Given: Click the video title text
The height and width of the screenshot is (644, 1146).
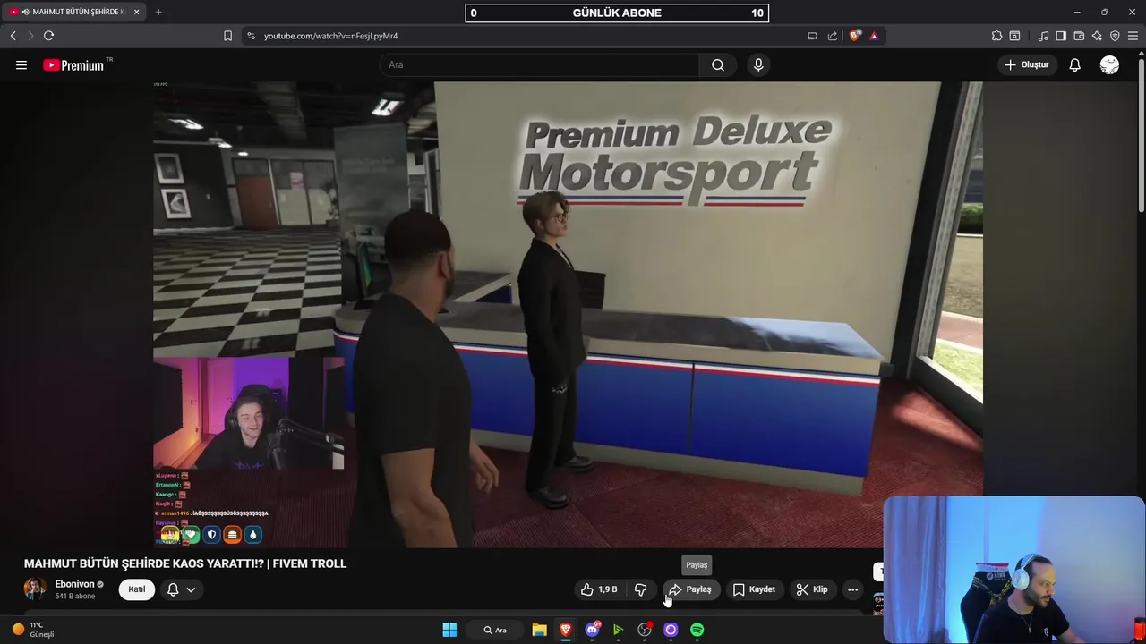Looking at the screenshot, I should [185, 563].
